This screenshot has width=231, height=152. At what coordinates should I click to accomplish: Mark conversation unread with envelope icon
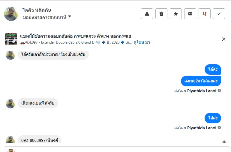click(x=190, y=14)
